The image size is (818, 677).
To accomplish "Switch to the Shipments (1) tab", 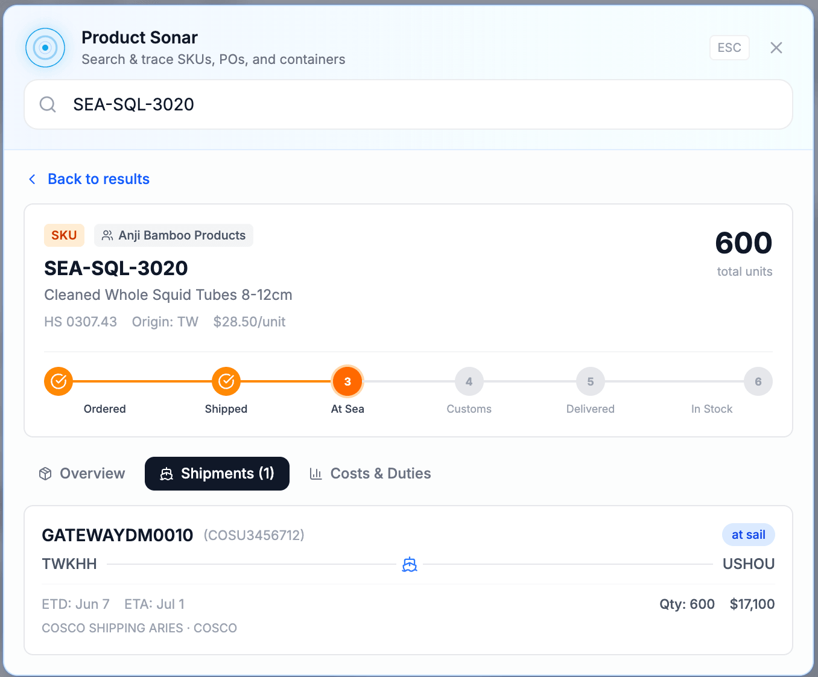I will [217, 474].
